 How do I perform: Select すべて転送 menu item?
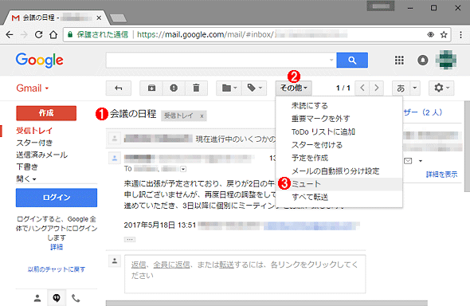coord(339,197)
